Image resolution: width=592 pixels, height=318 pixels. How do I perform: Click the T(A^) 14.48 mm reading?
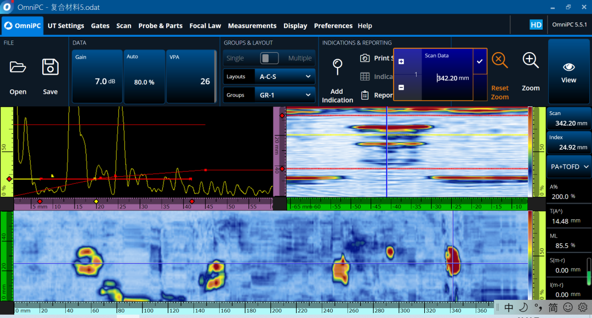pyautogui.click(x=569, y=217)
